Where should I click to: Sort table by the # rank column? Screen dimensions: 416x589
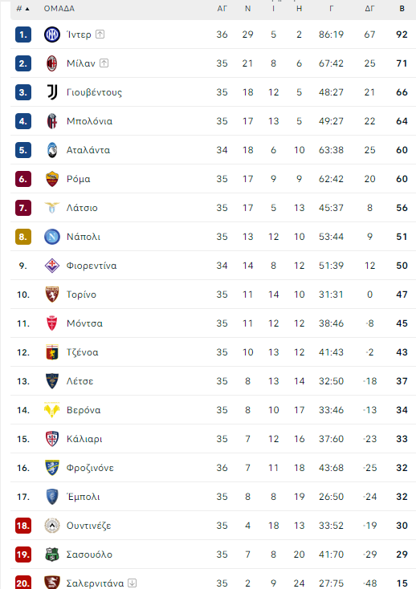[22, 8]
